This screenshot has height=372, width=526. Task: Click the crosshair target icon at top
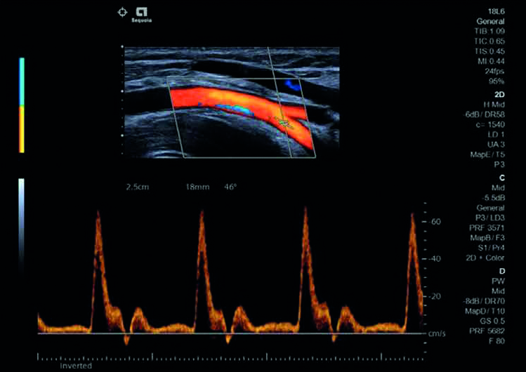pos(122,12)
